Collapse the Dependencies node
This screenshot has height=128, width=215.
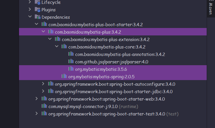point(30,17)
